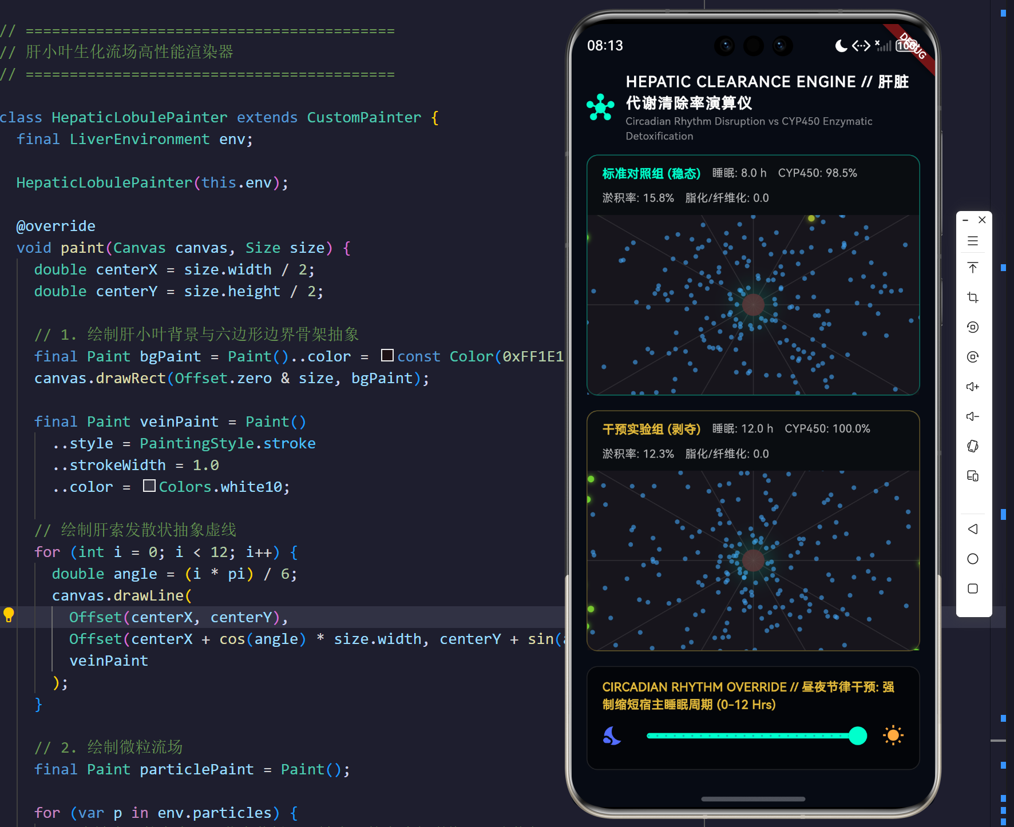The width and height of the screenshot is (1014, 827).
Task: Tap the control group particle flow canvas
Action: [753, 305]
